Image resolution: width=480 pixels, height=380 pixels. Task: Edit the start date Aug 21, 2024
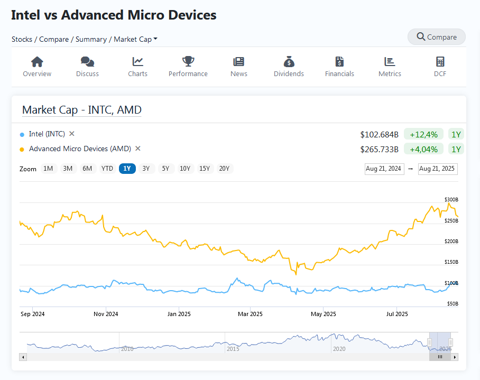pos(384,169)
